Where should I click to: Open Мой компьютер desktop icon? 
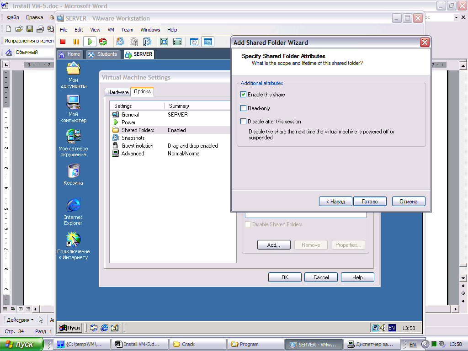click(x=73, y=109)
